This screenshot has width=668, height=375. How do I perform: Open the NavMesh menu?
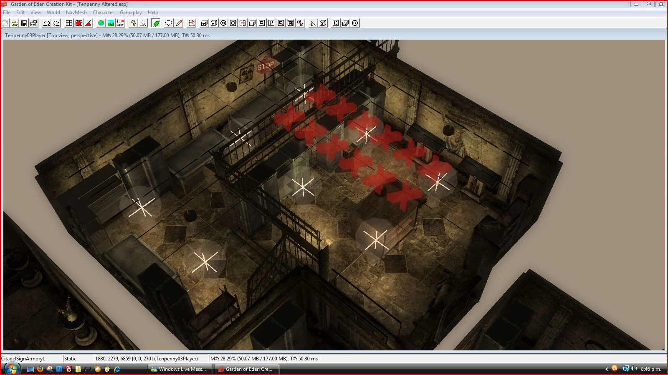point(76,13)
